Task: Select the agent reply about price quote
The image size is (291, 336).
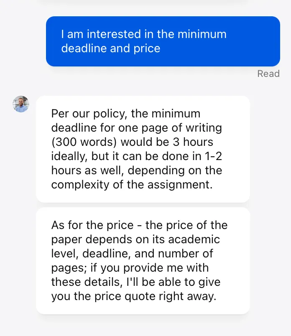Action: coord(143,261)
